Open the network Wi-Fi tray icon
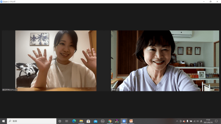Viewport: 221px width, 124px height. tap(194, 121)
